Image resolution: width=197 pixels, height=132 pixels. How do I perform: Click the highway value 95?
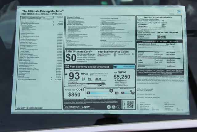point(90,79)
